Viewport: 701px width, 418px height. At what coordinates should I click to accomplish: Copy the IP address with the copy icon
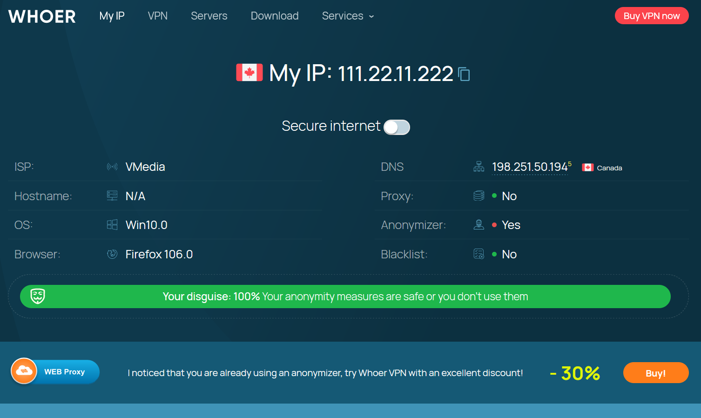pos(464,74)
